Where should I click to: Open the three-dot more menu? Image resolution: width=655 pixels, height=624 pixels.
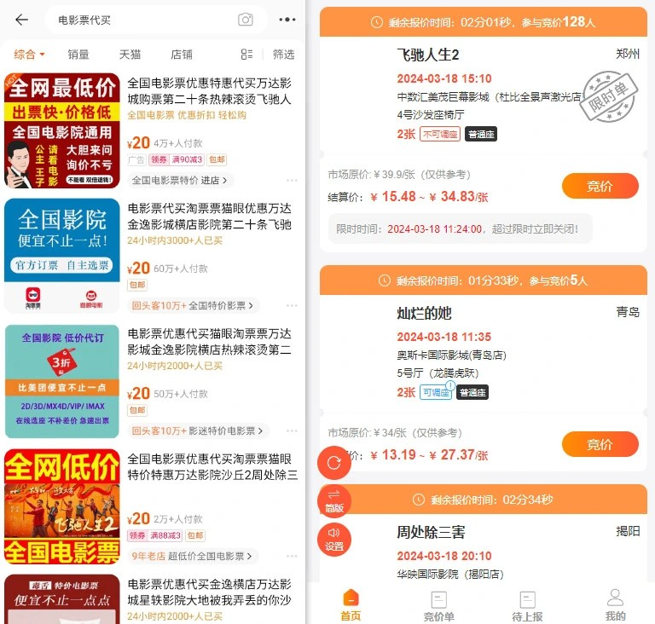[x=287, y=20]
